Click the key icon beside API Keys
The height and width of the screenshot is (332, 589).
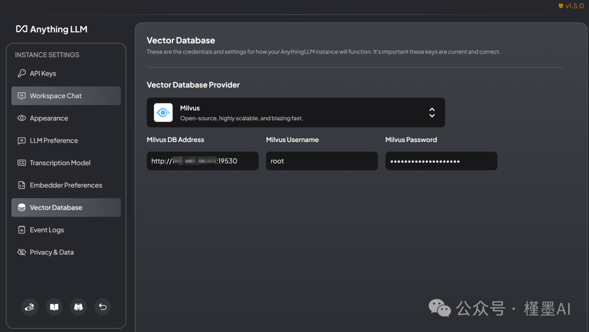22,73
